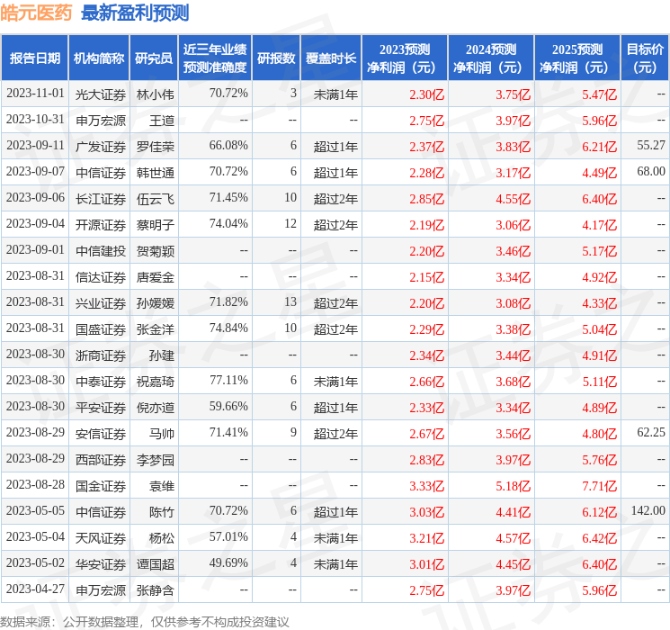
Task: Select the date cell 2023-09-04
Action: pyautogui.click(x=35, y=224)
